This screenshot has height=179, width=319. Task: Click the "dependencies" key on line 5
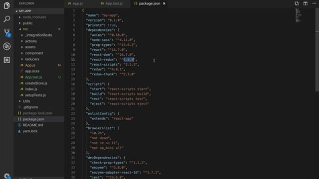pyautogui.click(x=100, y=30)
